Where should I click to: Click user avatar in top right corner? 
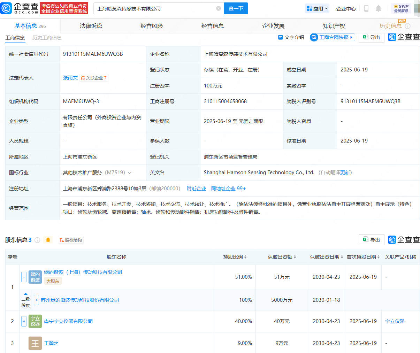point(417,8)
